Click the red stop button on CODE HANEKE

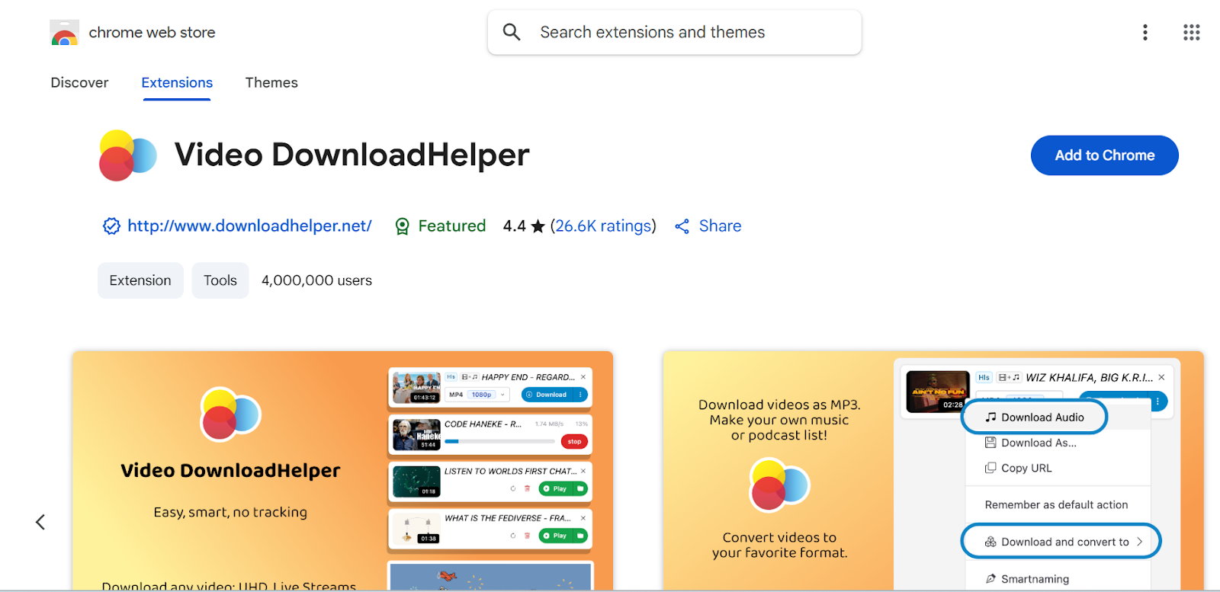[574, 442]
